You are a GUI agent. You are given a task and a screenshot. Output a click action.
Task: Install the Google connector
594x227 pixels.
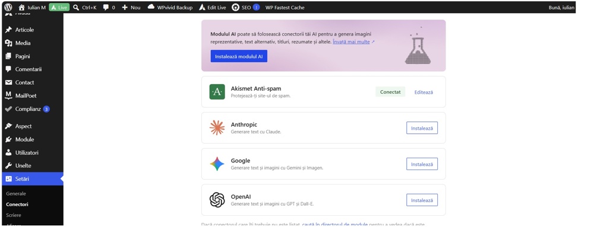(x=422, y=164)
